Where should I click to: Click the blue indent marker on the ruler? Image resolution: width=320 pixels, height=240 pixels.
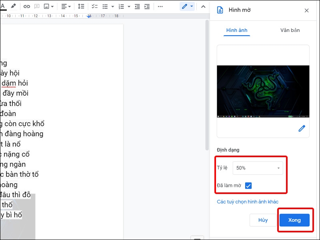click(89, 16)
